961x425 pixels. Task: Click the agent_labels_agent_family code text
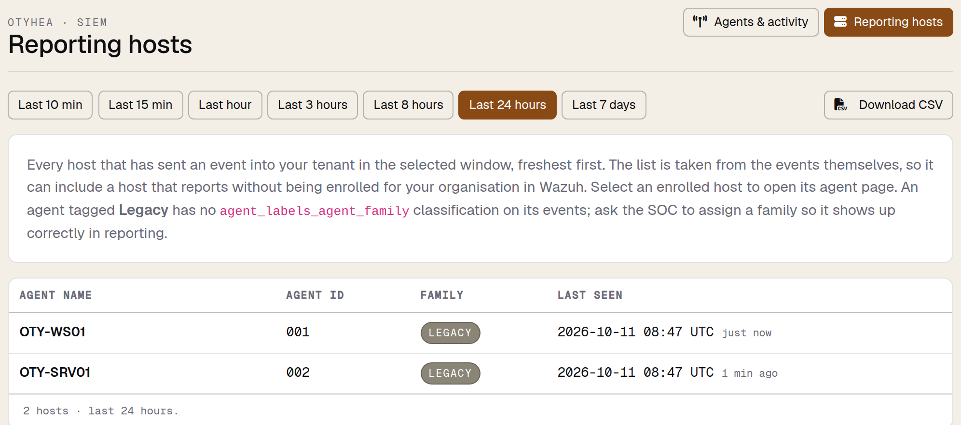coord(315,211)
